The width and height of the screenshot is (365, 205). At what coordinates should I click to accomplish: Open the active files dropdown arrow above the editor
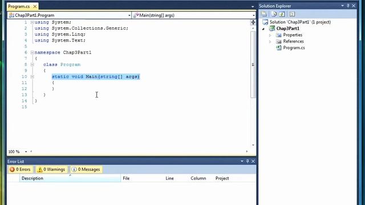pyautogui.click(x=253, y=6)
